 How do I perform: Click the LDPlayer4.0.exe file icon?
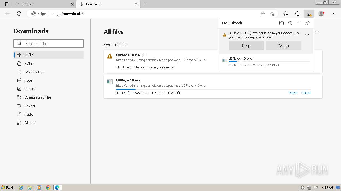click(109, 82)
